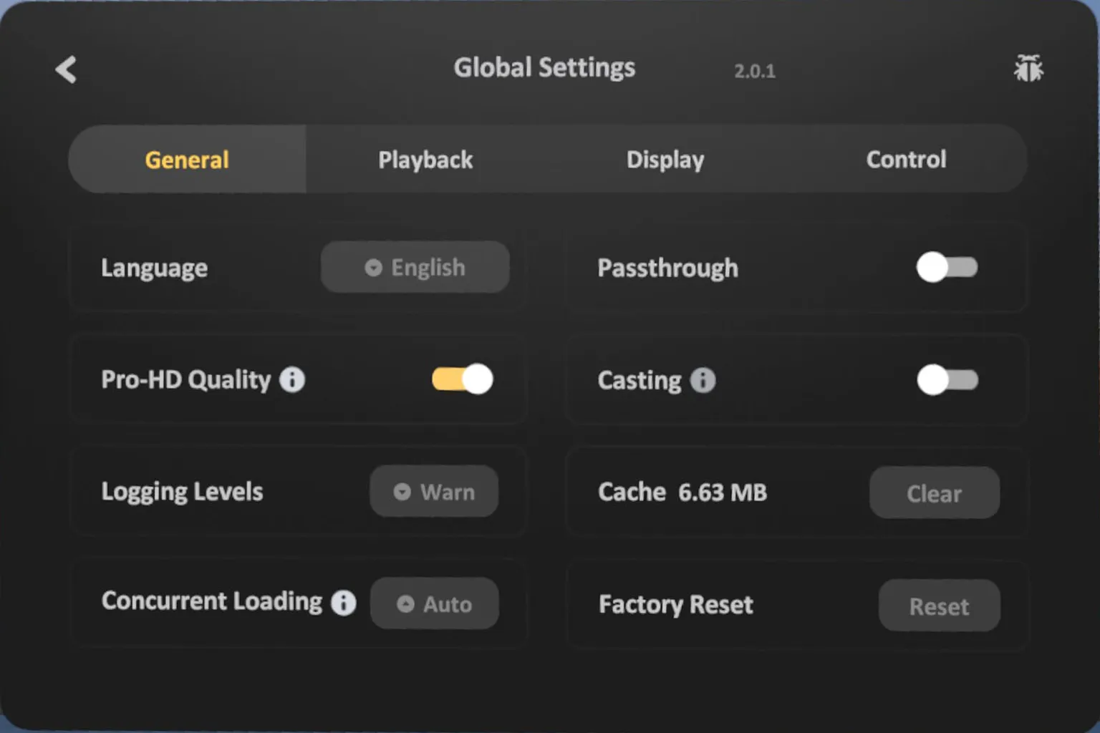1100x733 pixels.
Task: Open the Concurrent Loading Auto dropdown
Action: pyautogui.click(x=435, y=603)
